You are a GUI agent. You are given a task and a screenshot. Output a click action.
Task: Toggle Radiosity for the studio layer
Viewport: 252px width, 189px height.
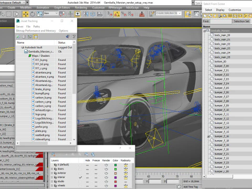pyautogui.click(x=125, y=182)
